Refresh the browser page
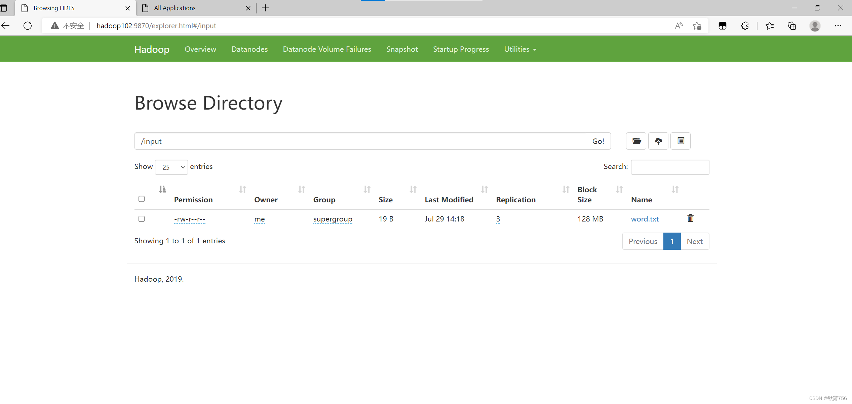 pyautogui.click(x=28, y=26)
